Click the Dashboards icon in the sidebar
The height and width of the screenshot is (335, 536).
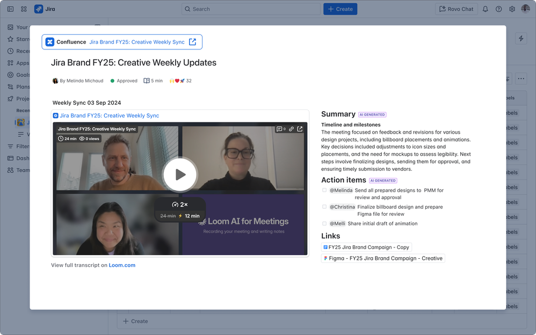pyautogui.click(x=11, y=158)
